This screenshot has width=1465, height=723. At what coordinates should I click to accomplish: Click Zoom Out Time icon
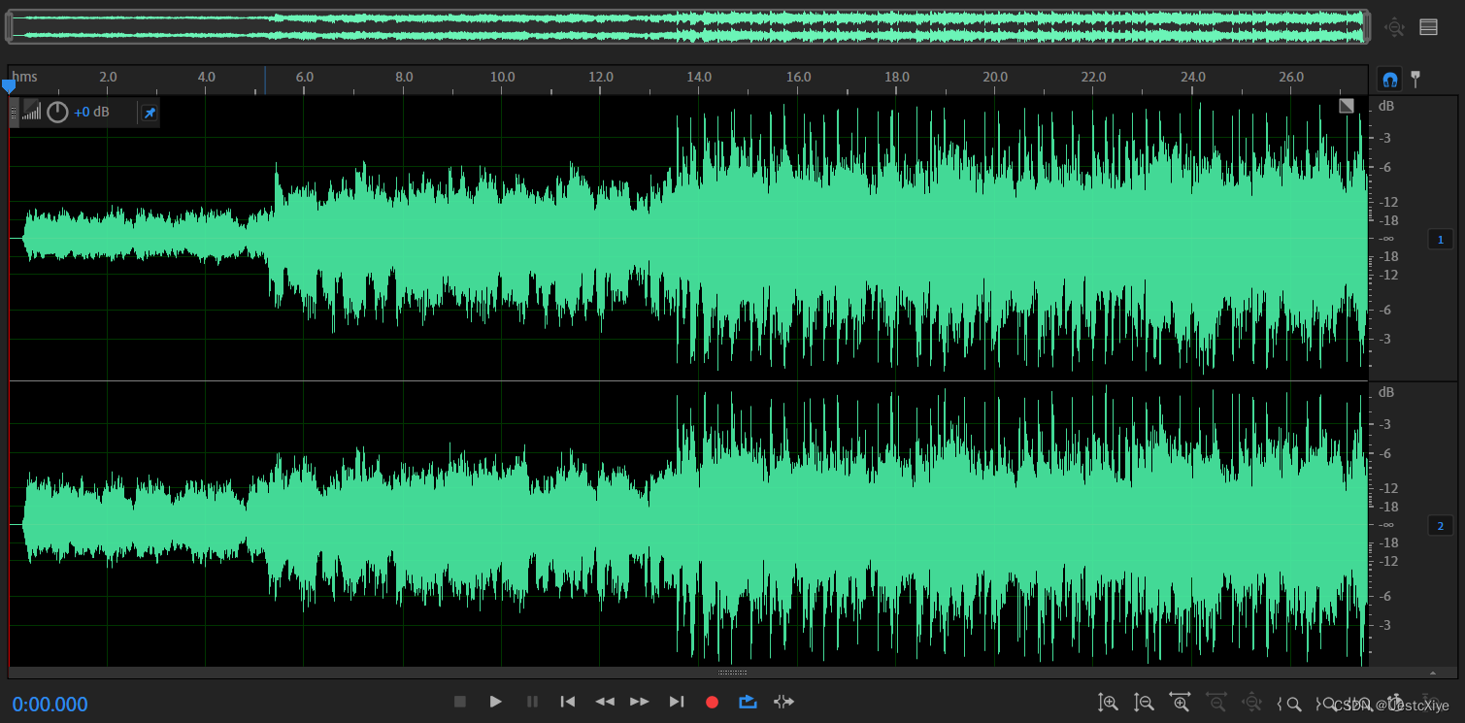click(x=1215, y=703)
